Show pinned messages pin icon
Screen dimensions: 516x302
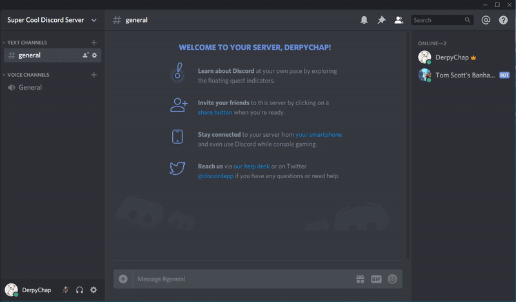point(381,20)
